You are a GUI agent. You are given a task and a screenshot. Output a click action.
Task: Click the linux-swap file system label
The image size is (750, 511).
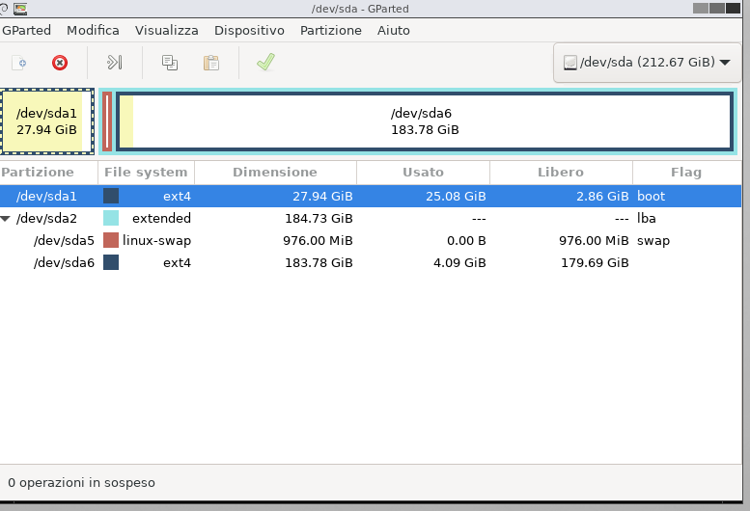coord(156,240)
